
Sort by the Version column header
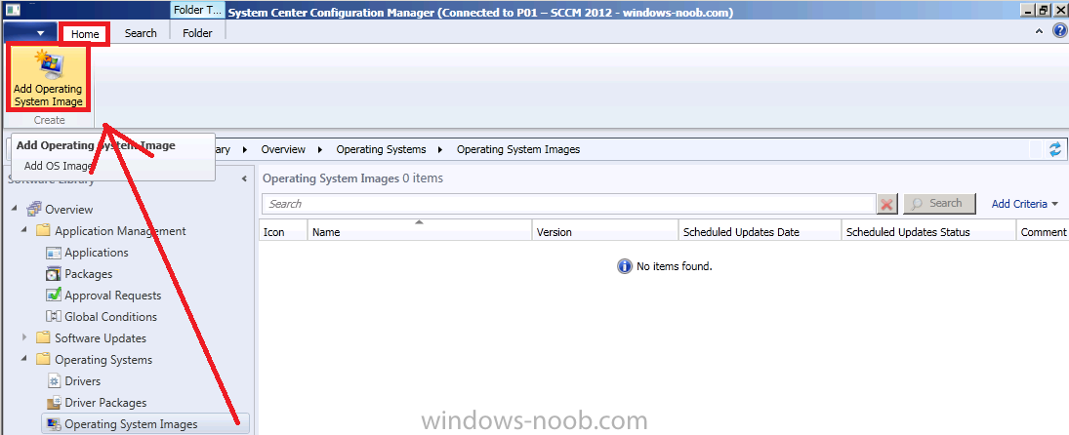(604, 231)
